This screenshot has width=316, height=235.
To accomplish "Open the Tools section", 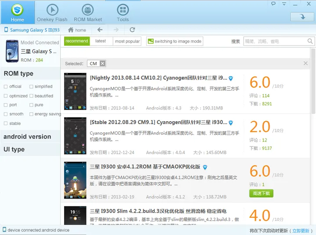I will tap(123, 12).
